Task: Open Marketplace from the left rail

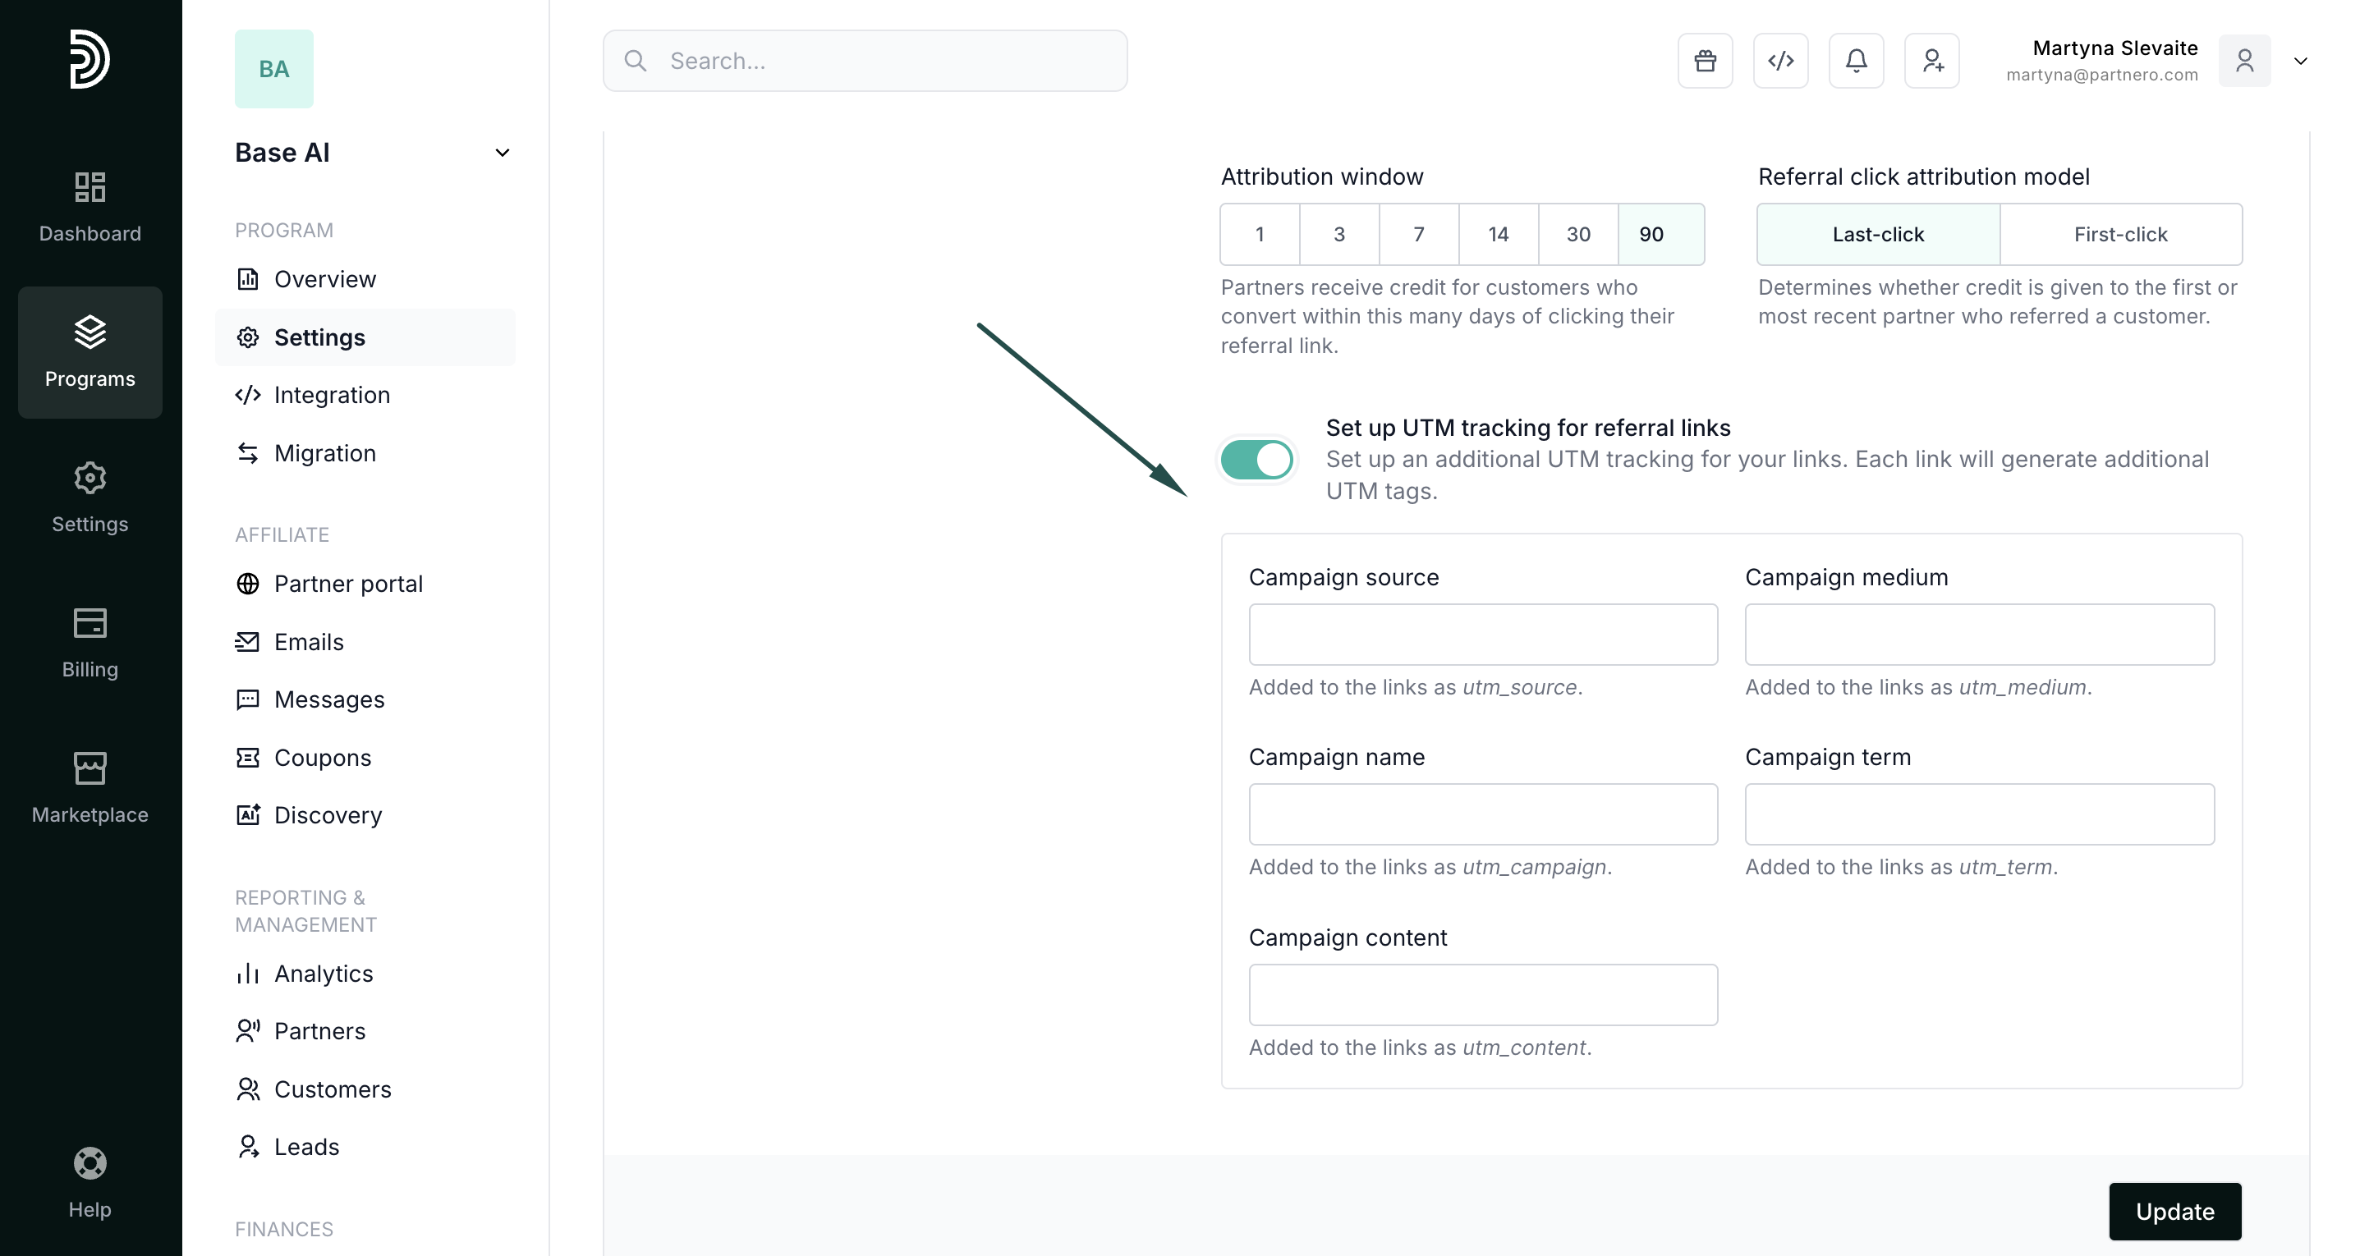Action: (90, 787)
